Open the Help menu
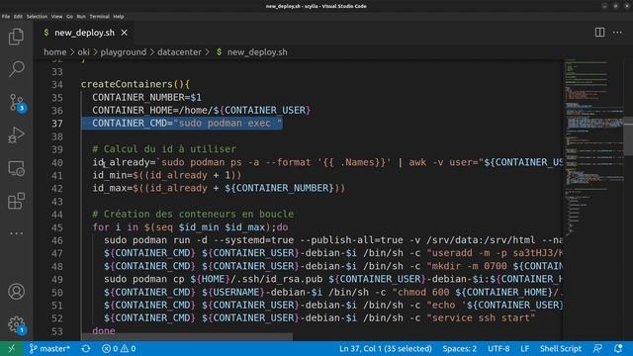Viewport: 633px width, 356px height. click(x=119, y=17)
